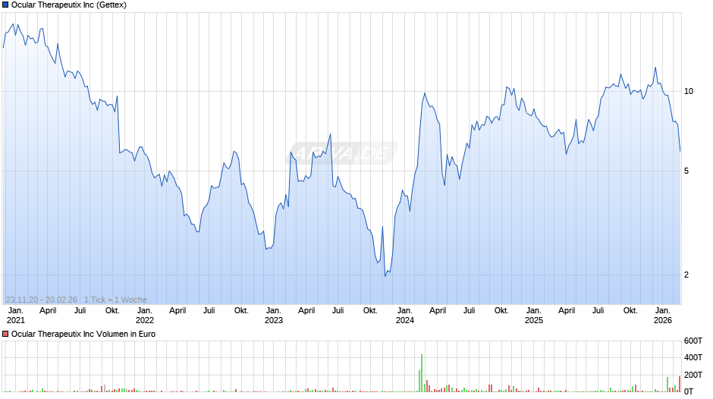Click the volume axis label '0T'

click(x=689, y=391)
